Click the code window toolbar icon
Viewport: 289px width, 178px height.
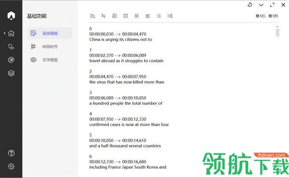126,16
